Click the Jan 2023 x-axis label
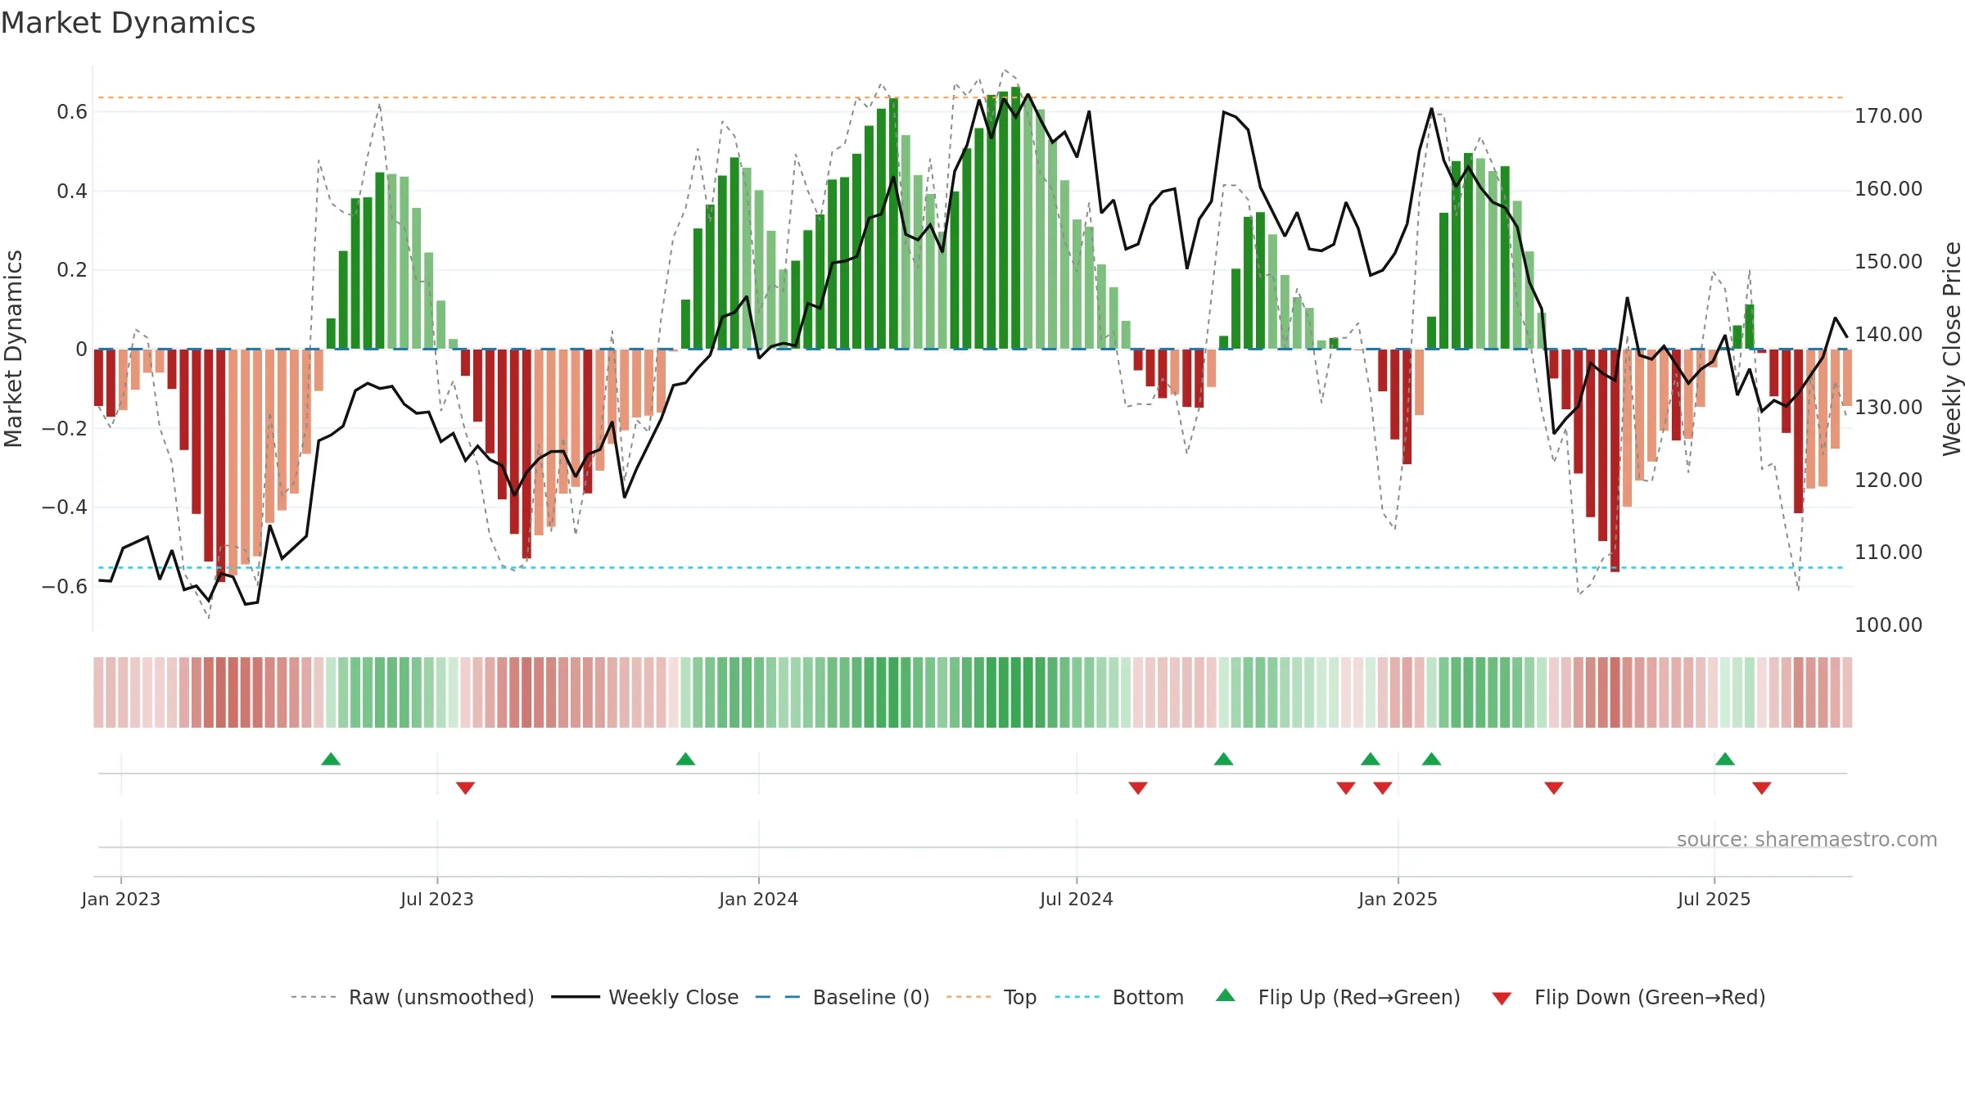Screen dimensions: 1965x1105 click(x=121, y=899)
